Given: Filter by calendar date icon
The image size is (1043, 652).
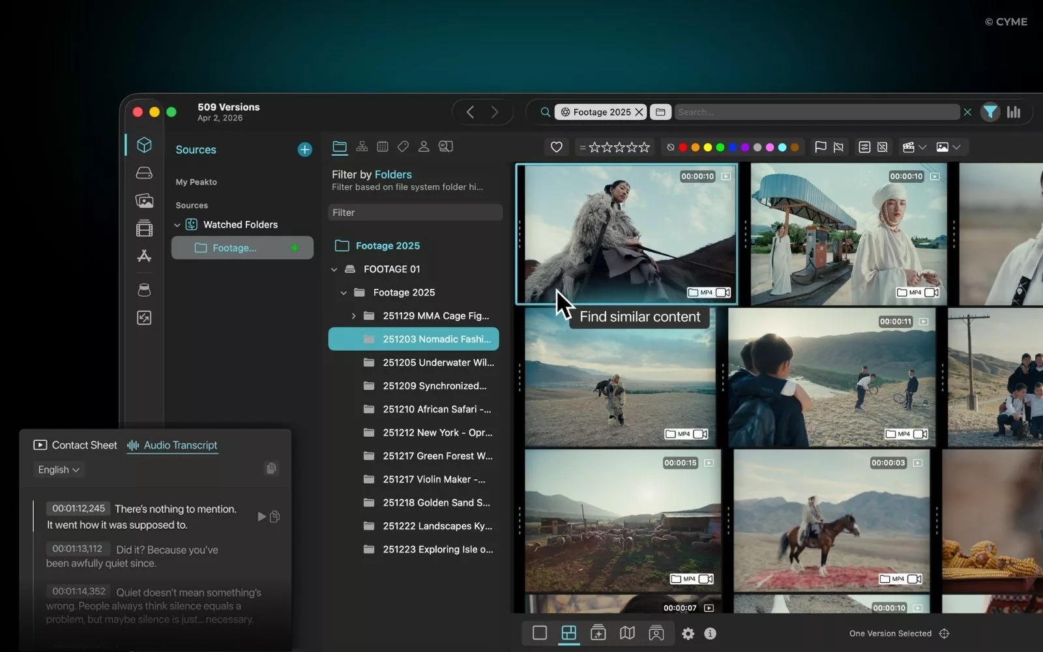Looking at the screenshot, I should tap(383, 147).
